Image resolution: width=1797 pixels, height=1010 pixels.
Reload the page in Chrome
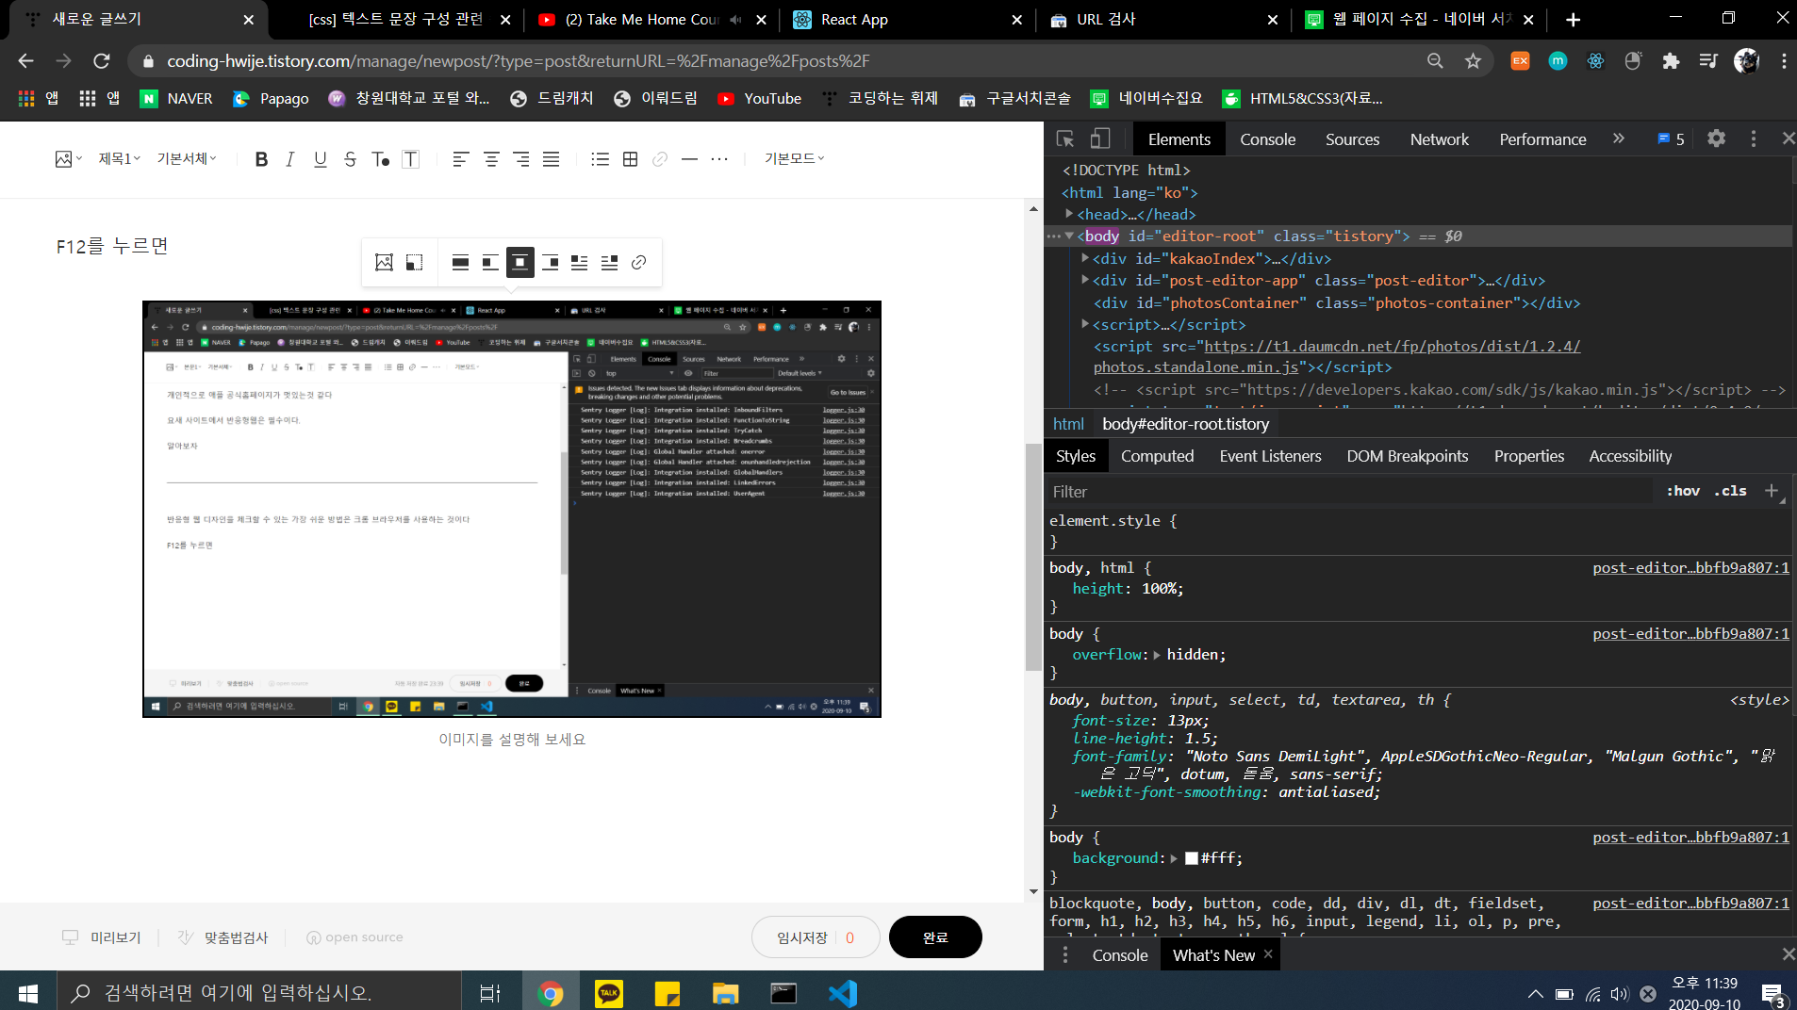pos(102,61)
